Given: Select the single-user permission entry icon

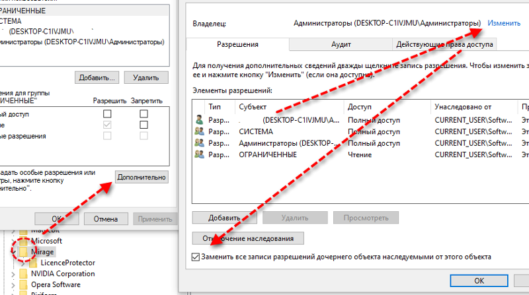Looking at the screenshot, I should point(200,120).
